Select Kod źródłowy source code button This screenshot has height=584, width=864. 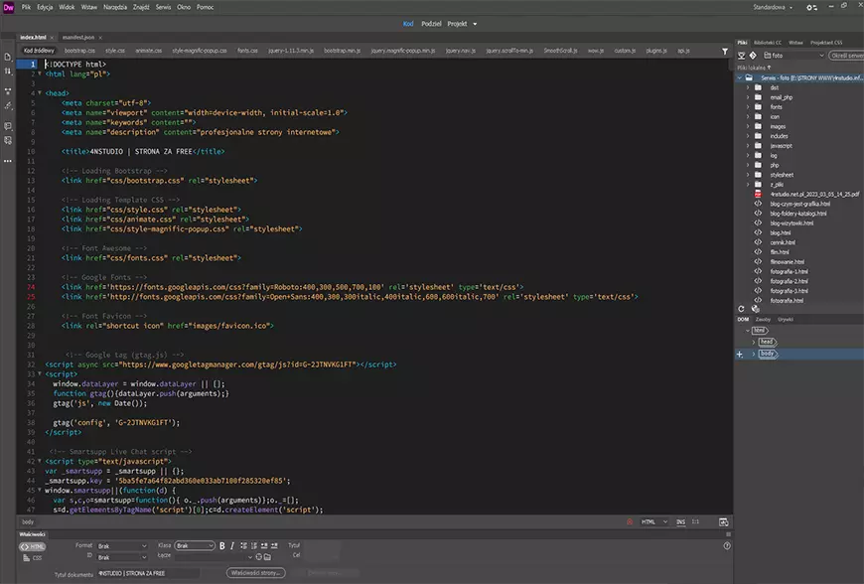pyautogui.click(x=39, y=51)
